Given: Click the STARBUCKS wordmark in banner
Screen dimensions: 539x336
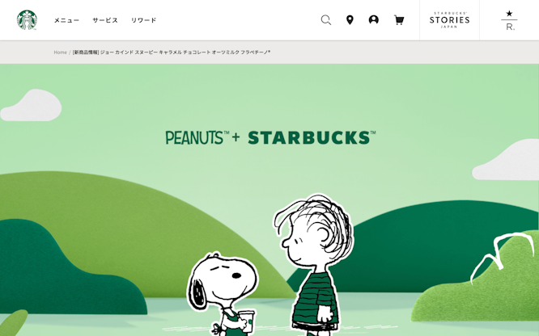Looking at the screenshot, I should pos(312,137).
